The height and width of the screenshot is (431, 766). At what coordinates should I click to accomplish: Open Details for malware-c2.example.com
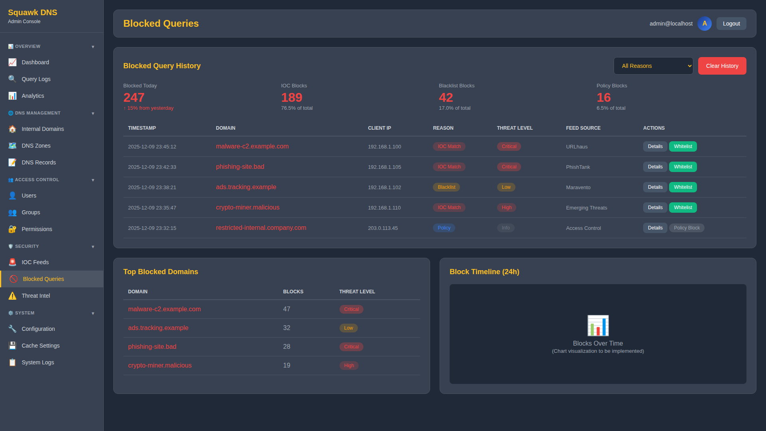655,146
